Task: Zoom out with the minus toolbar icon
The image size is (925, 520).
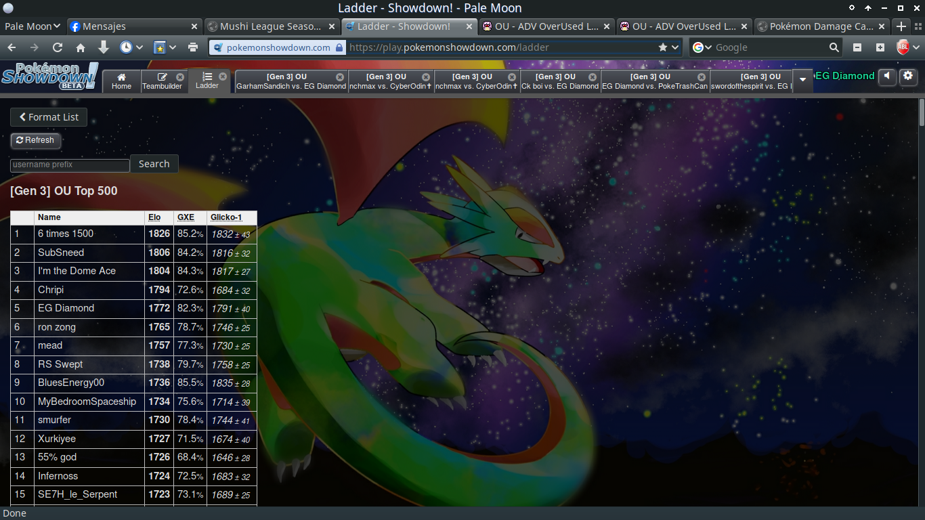Action: coord(857,47)
